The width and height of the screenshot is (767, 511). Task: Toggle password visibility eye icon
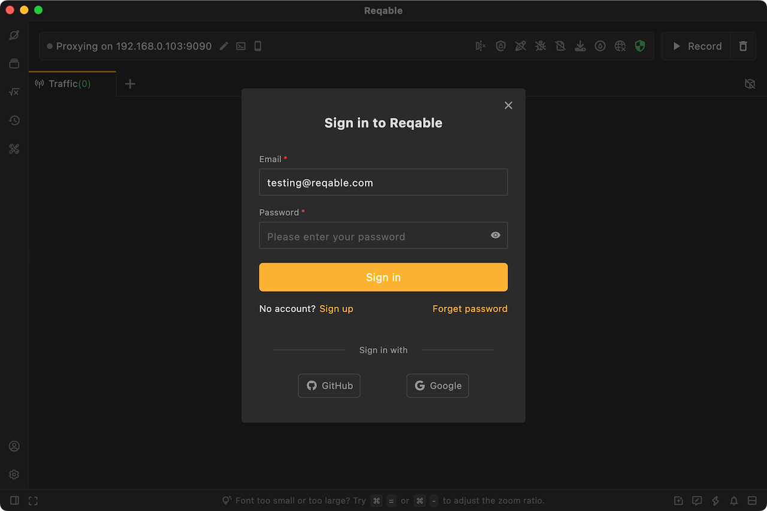(x=496, y=235)
